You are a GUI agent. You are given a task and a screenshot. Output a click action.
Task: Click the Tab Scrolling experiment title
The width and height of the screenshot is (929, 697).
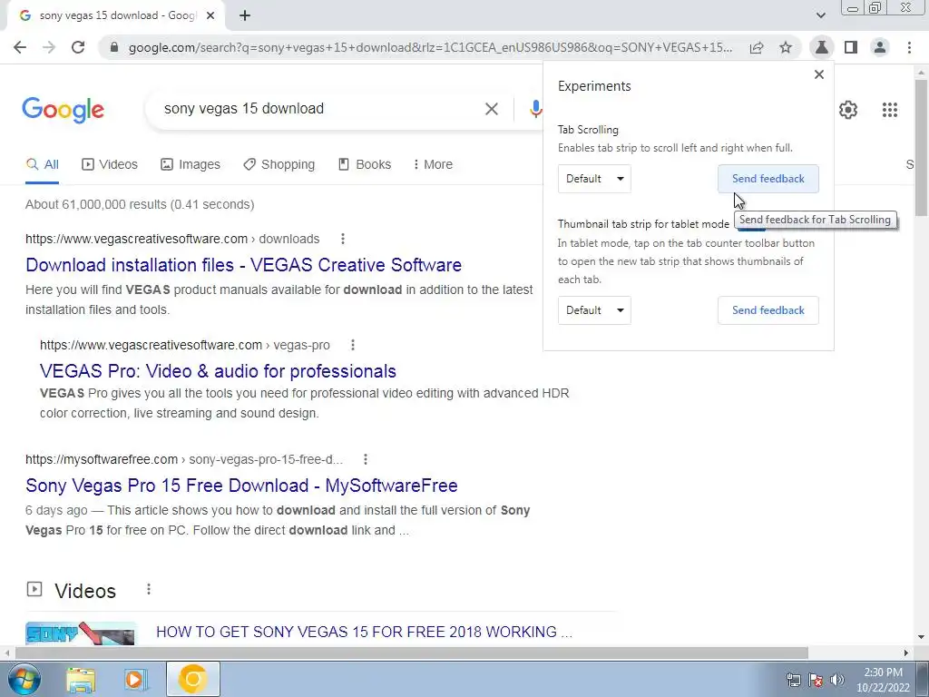point(588,130)
